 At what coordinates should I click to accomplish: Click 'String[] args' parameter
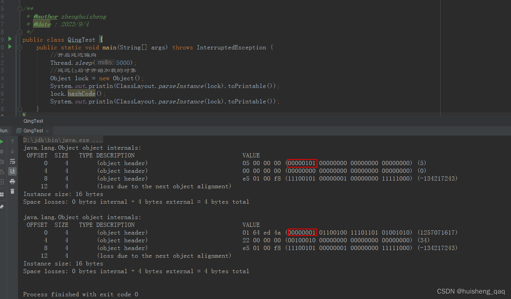click(x=143, y=47)
